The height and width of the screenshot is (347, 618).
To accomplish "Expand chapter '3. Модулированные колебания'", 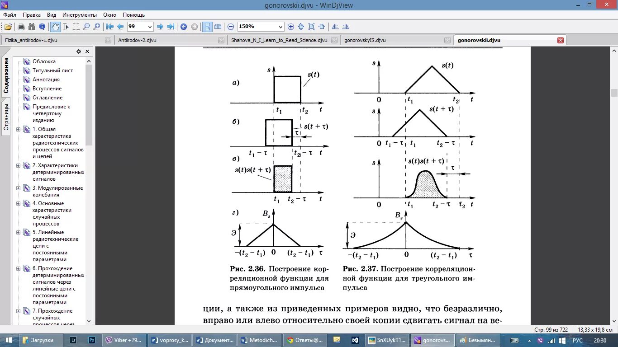I will (x=19, y=188).
